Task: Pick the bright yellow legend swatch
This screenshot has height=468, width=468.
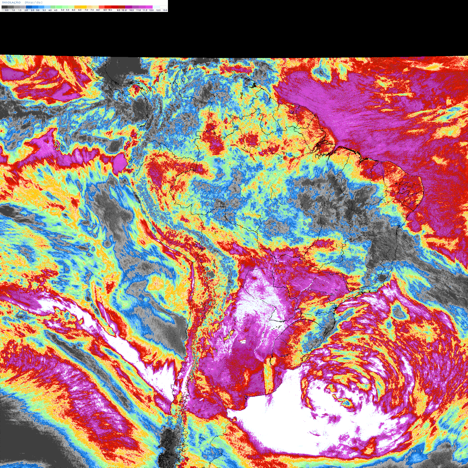Action: (x=83, y=7)
